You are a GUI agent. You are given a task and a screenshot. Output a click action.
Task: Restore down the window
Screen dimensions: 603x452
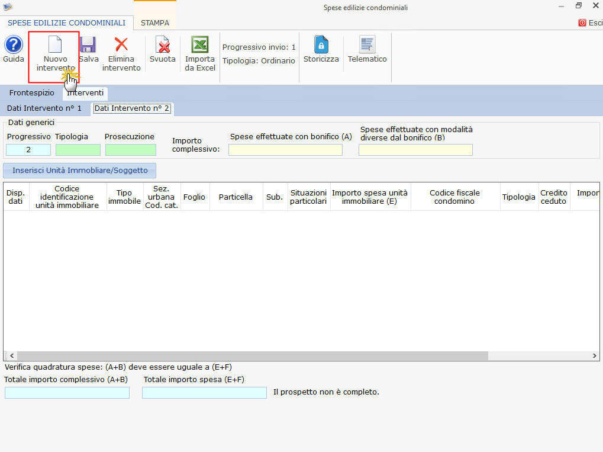(578, 5)
